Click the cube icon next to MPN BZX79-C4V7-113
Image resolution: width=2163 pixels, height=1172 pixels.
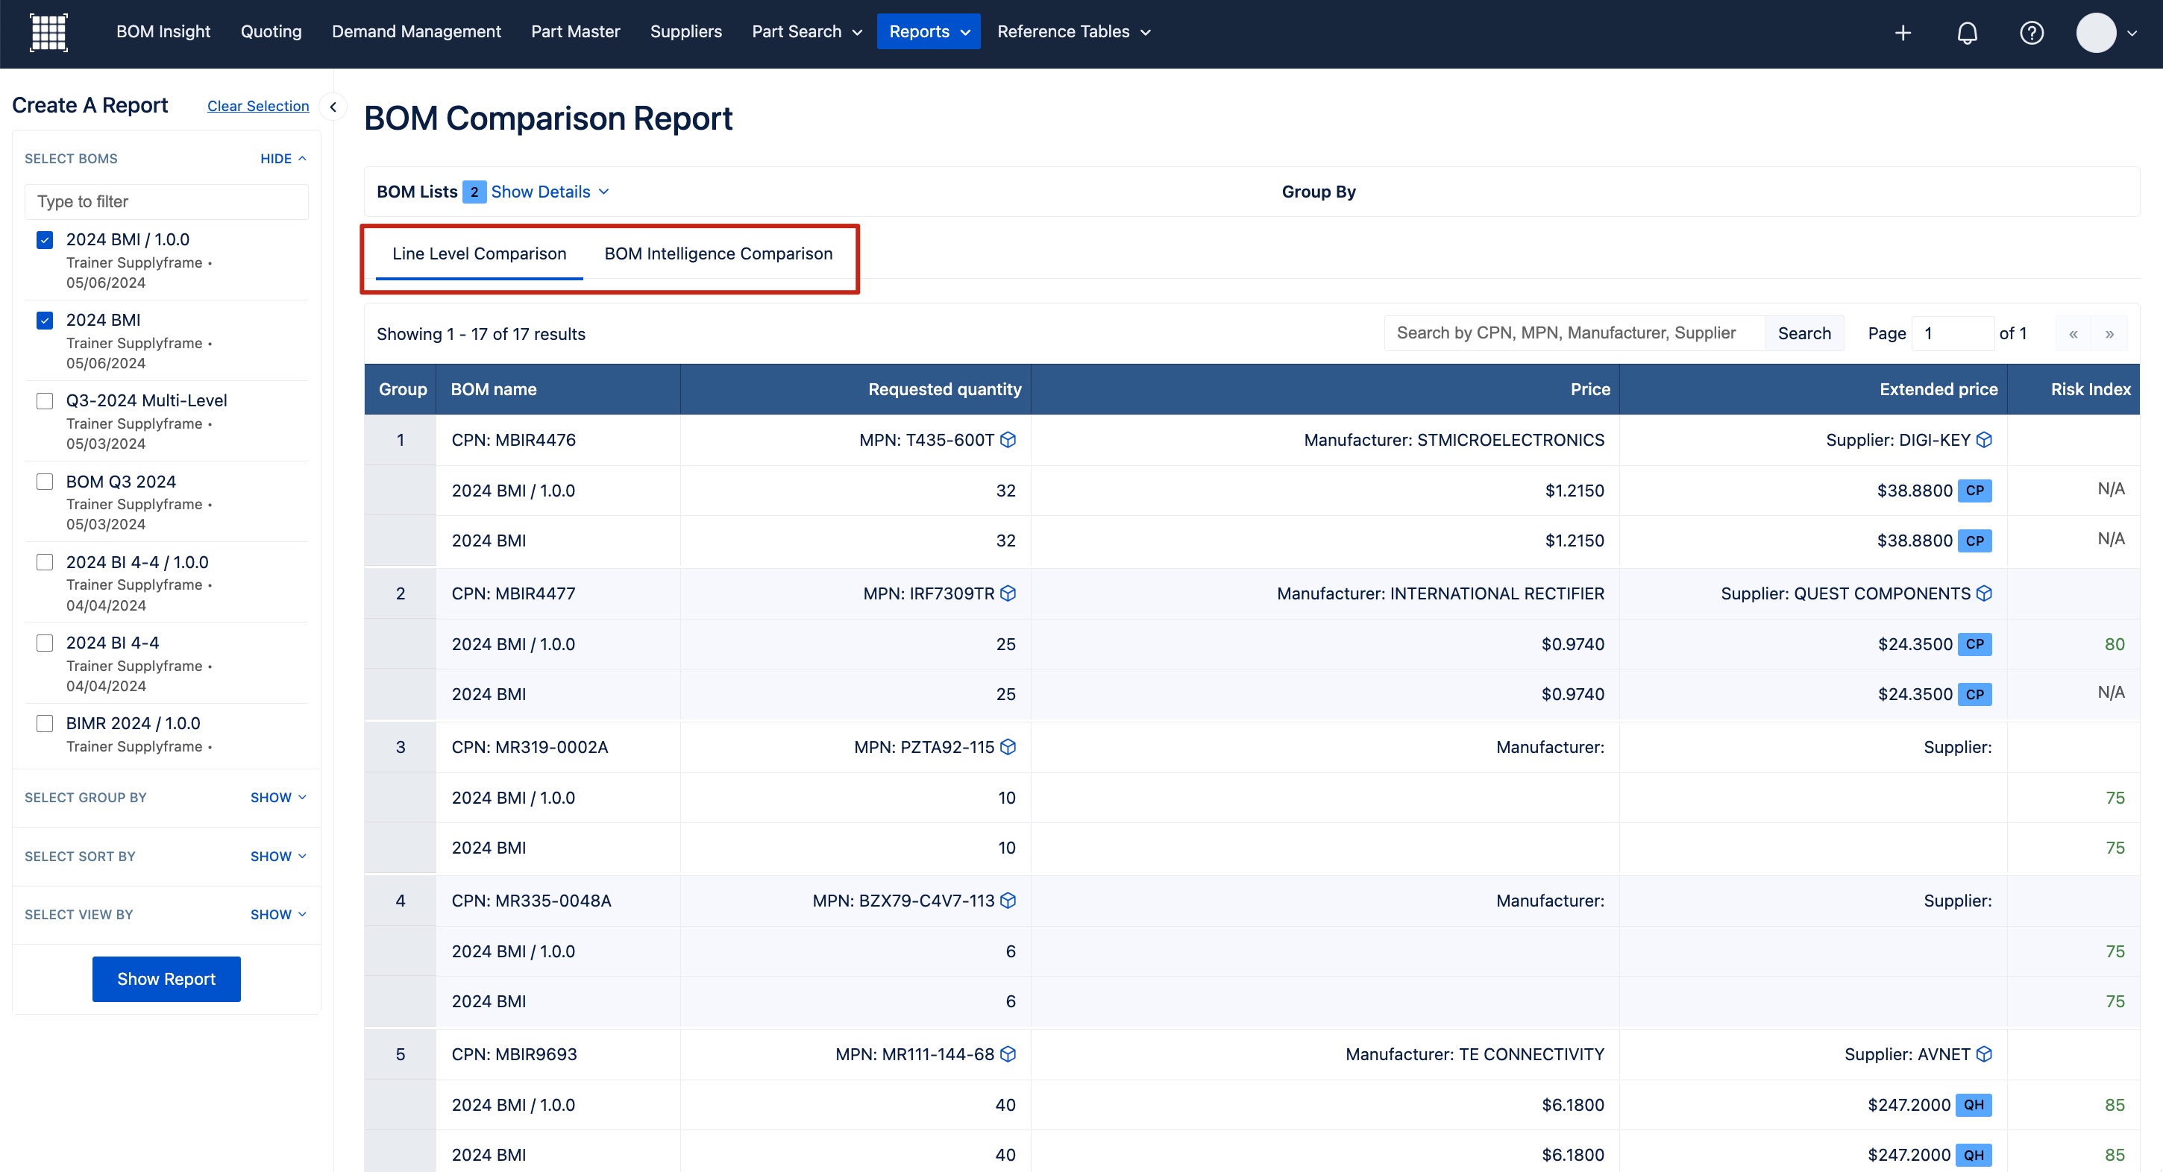(1008, 901)
